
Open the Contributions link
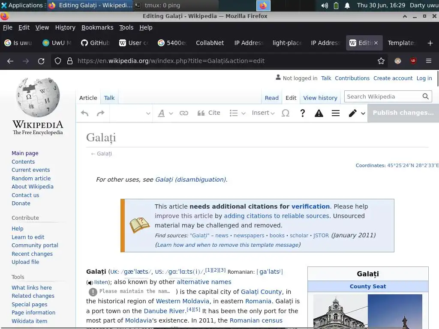point(352,78)
